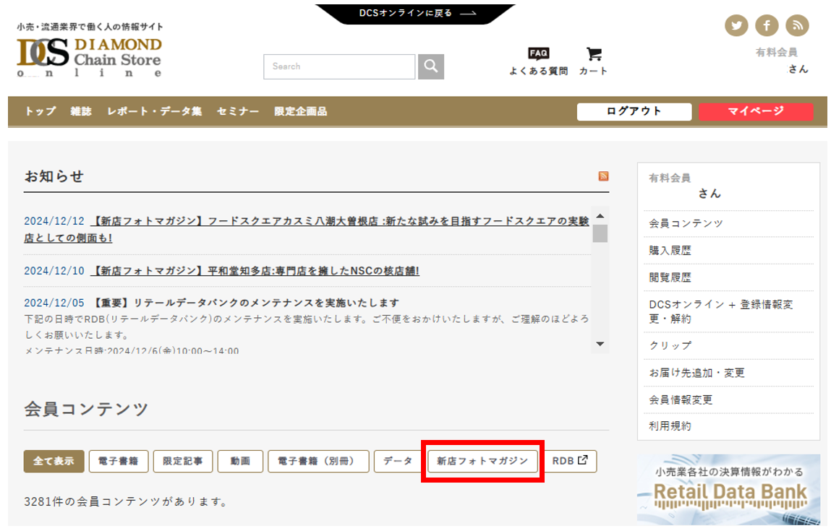Open 購入履歴 in the sidebar
The image size is (831, 531).
(x=670, y=251)
